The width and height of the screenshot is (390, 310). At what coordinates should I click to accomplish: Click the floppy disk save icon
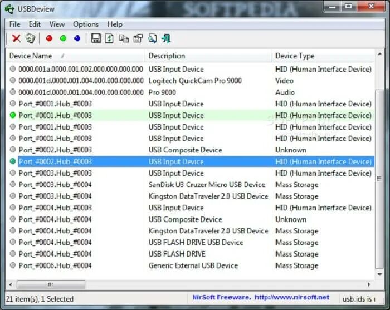pyautogui.click(x=96, y=38)
